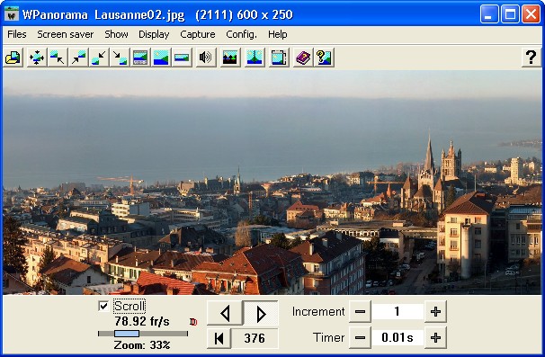The image size is (545, 357).
Task: Minimize the WPanorama window
Action: pyautogui.click(x=489, y=14)
